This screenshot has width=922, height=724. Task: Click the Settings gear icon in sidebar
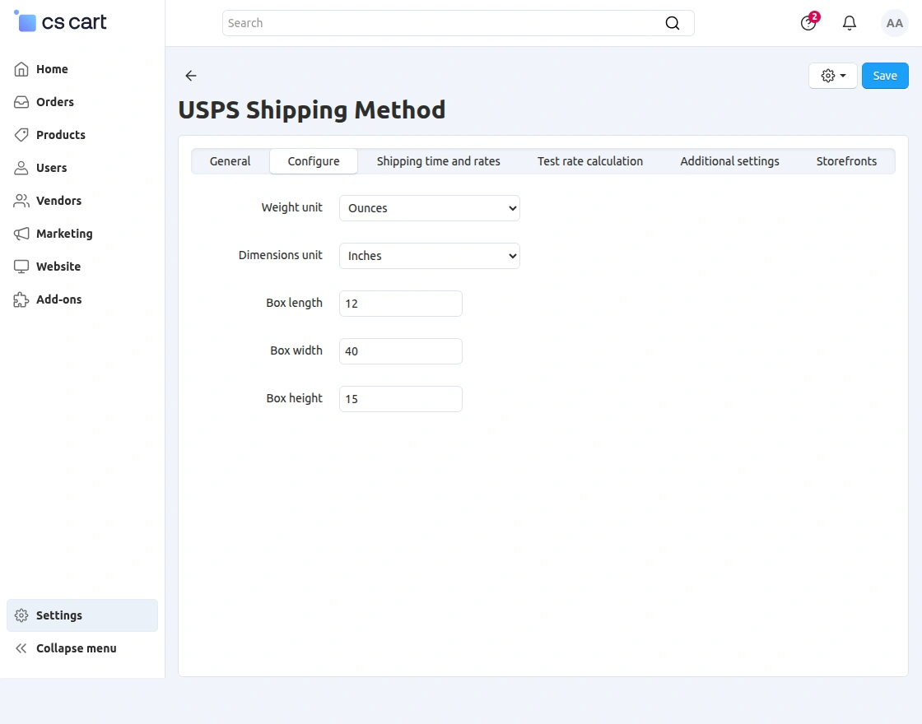[21, 615]
